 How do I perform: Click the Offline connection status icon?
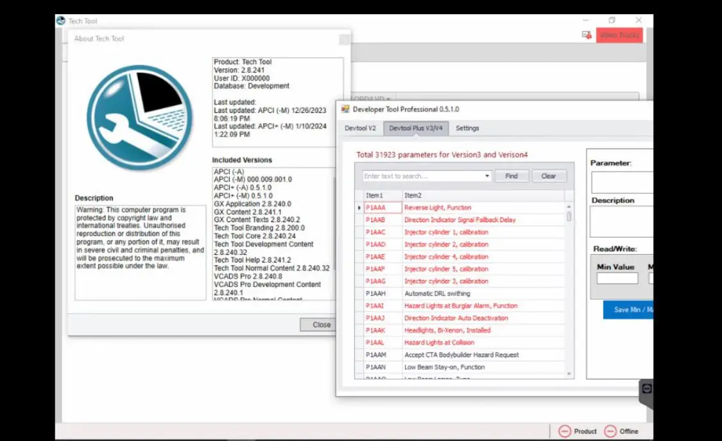pos(610,431)
